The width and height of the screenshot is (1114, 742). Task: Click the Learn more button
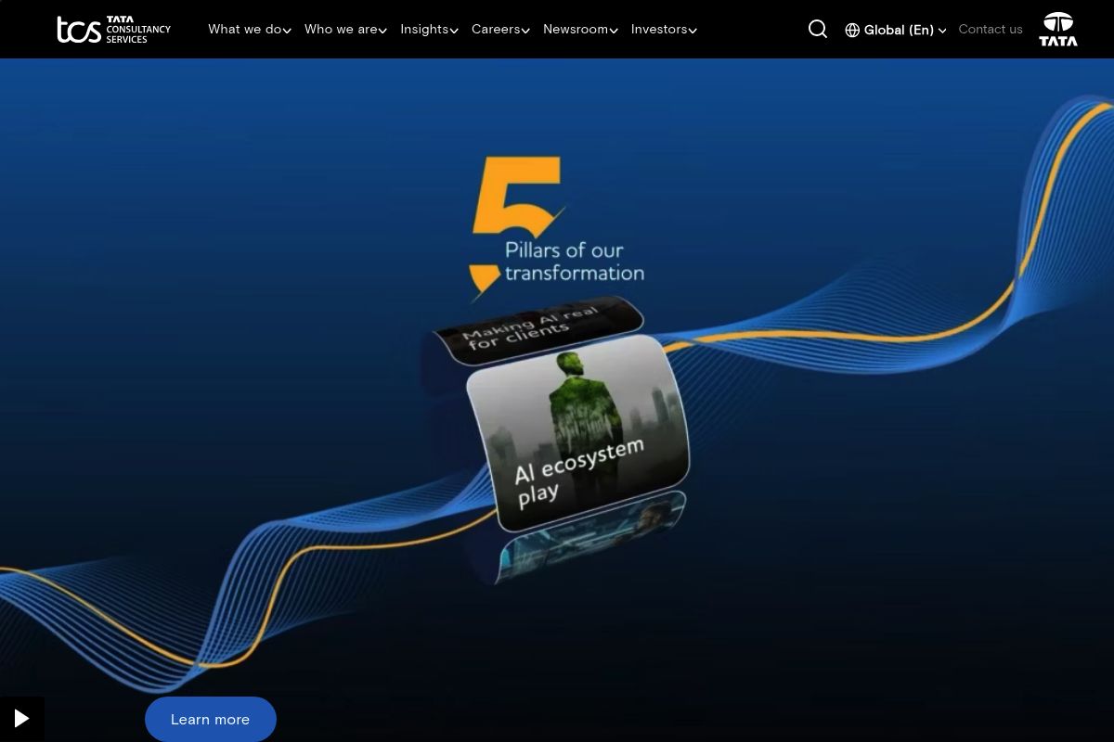tap(211, 719)
